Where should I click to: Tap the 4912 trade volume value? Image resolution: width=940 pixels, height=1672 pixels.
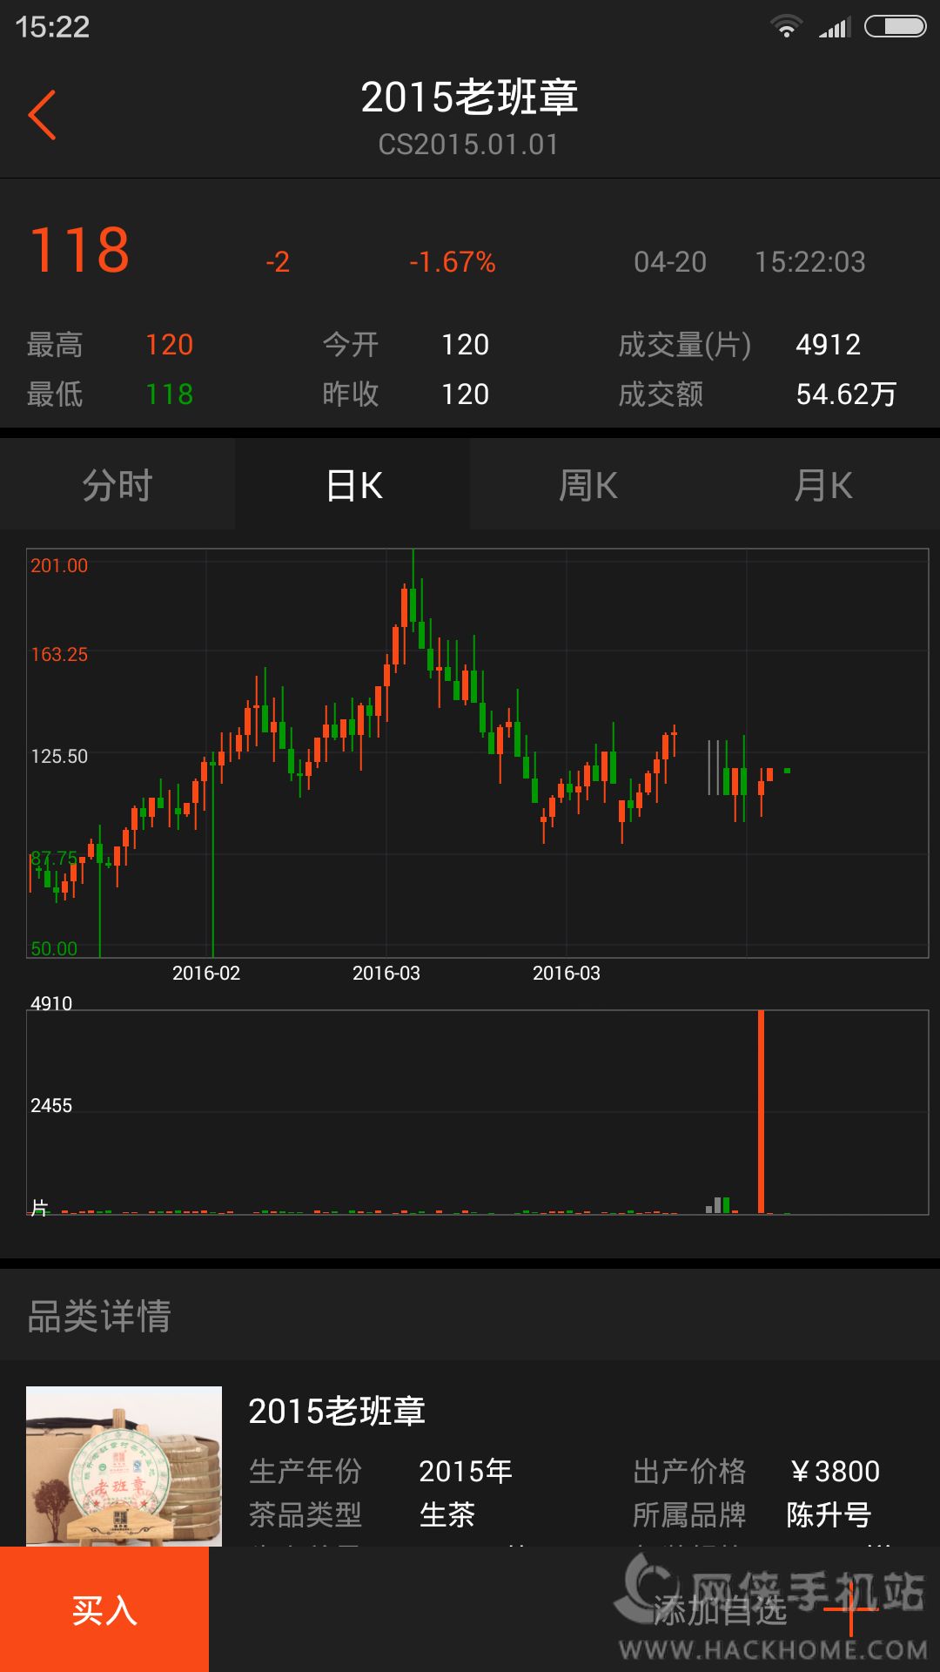[x=828, y=345]
